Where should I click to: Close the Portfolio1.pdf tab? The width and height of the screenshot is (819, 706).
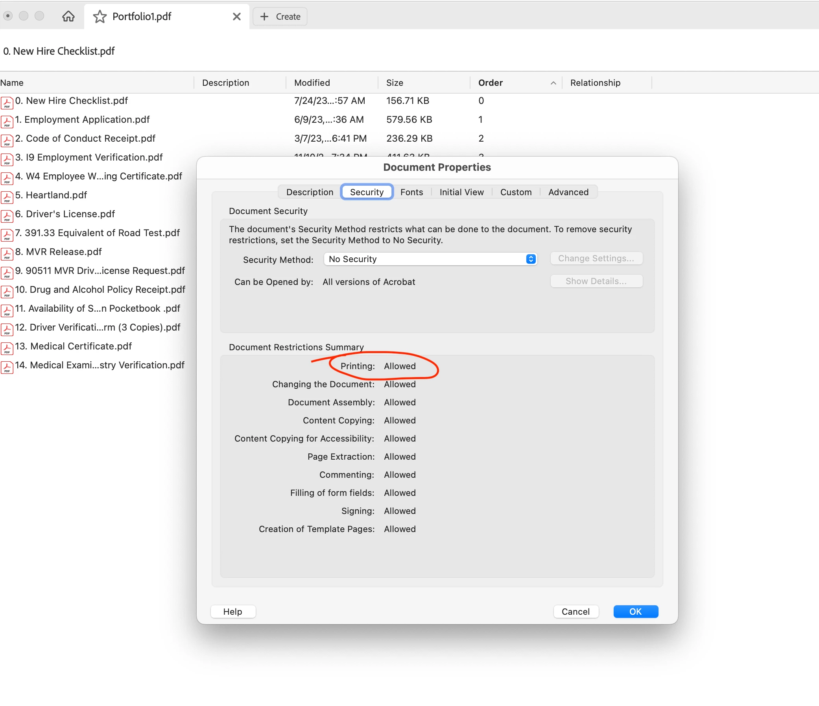(x=236, y=17)
